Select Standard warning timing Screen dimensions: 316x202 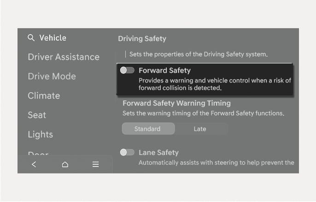coord(148,129)
